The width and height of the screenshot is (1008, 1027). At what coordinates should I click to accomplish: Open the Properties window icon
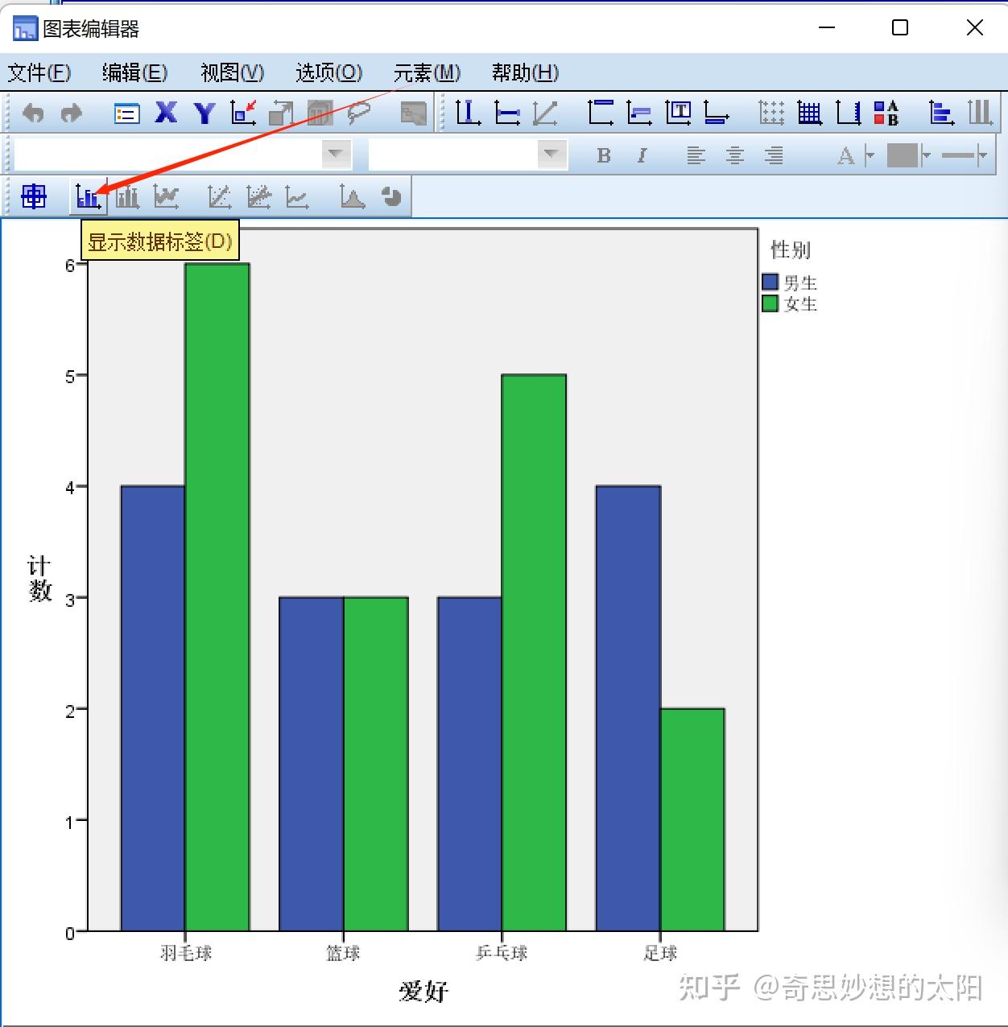click(126, 113)
